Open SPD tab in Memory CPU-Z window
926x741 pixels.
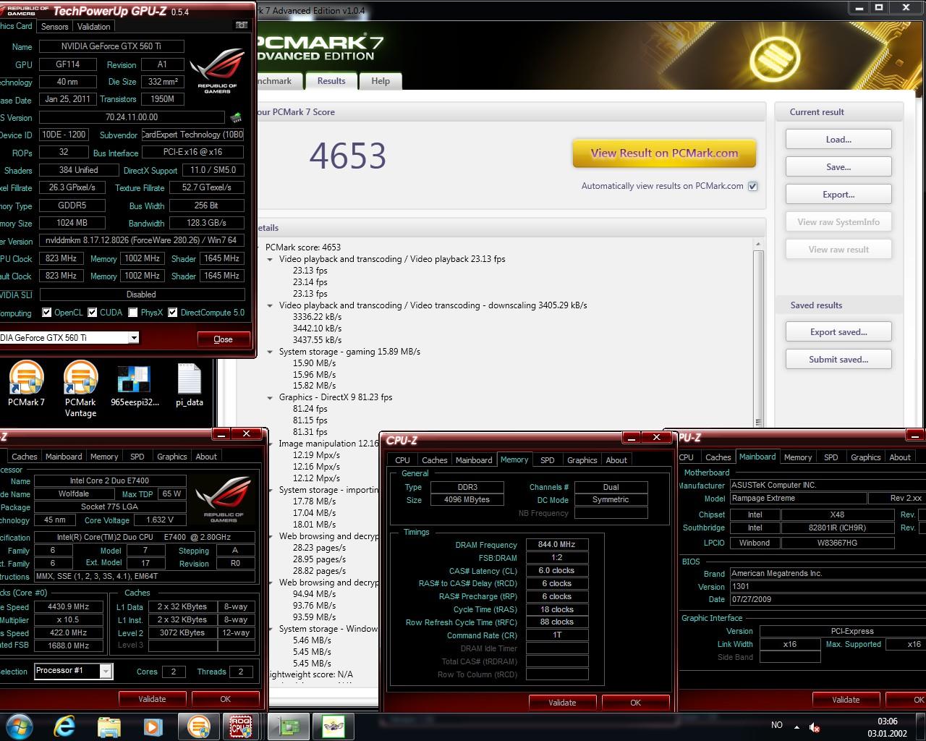click(548, 460)
